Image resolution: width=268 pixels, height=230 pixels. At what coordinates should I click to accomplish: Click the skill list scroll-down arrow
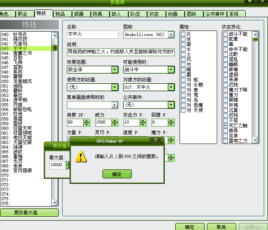click(x=54, y=203)
